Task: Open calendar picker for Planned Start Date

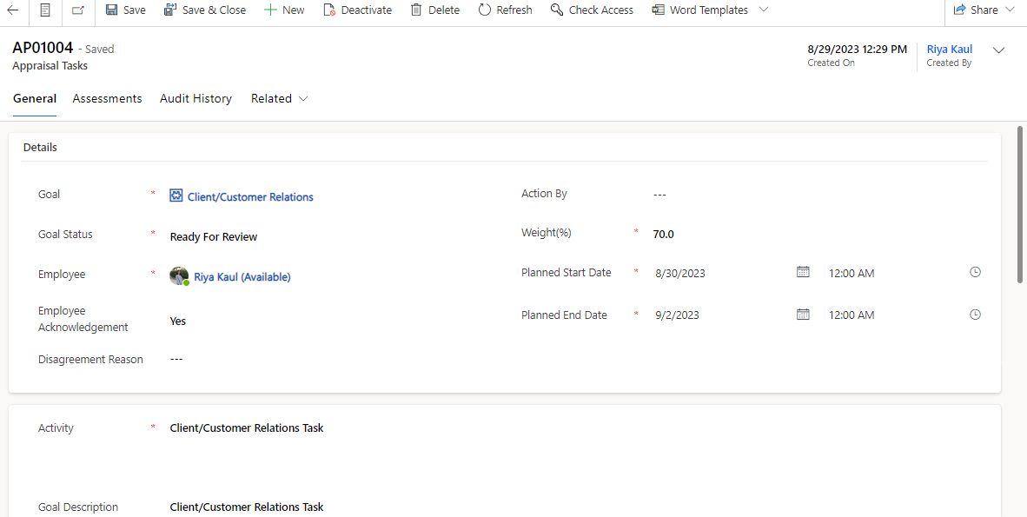Action: 803,272
